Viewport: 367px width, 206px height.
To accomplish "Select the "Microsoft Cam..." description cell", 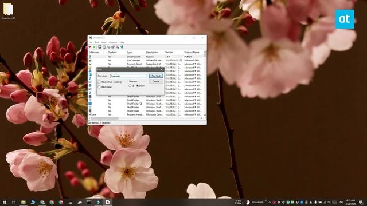I will pos(154,114).
